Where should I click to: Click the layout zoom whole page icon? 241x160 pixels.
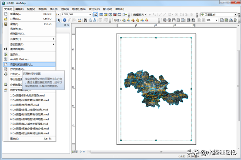coord(178,20)
